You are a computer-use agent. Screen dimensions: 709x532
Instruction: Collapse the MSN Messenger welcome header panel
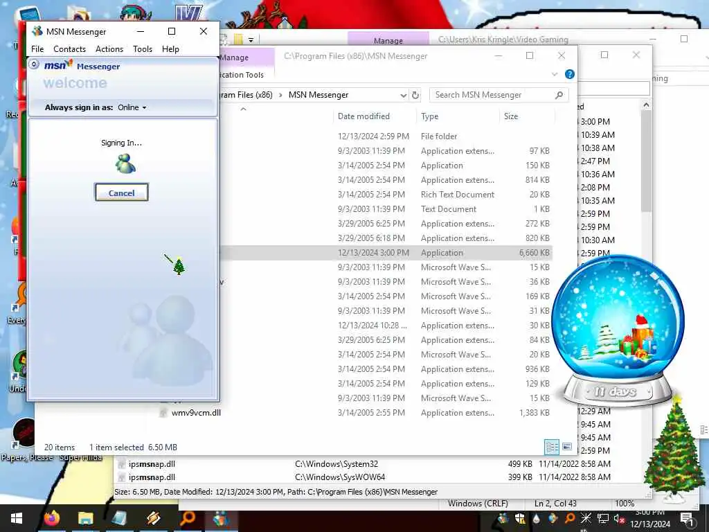point(34,64)
